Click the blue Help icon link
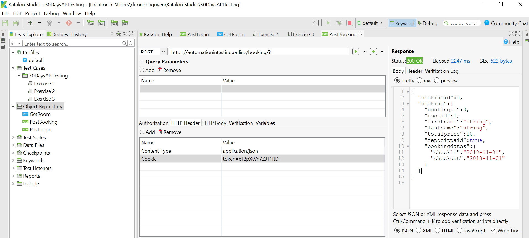 pos(511,42)
